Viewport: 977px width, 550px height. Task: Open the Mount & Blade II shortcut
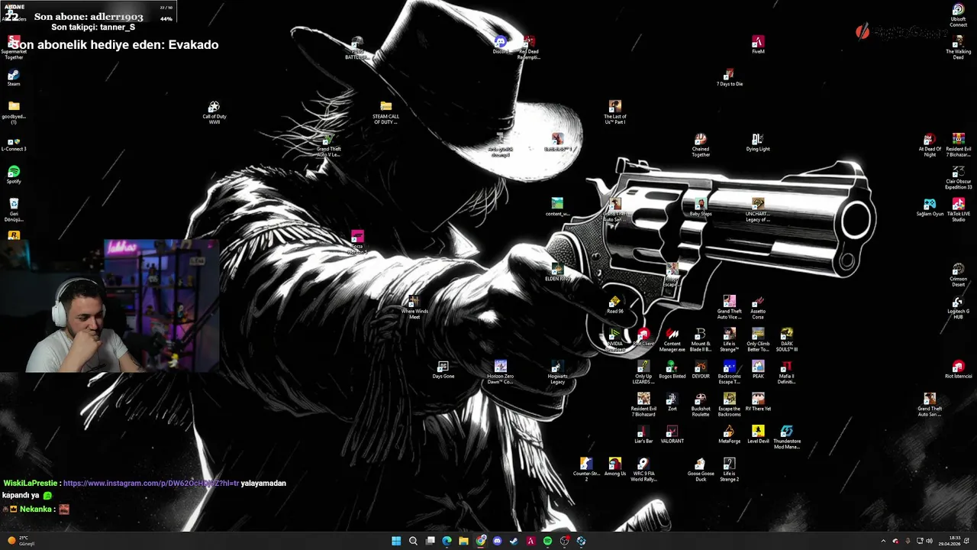(701, 340)
